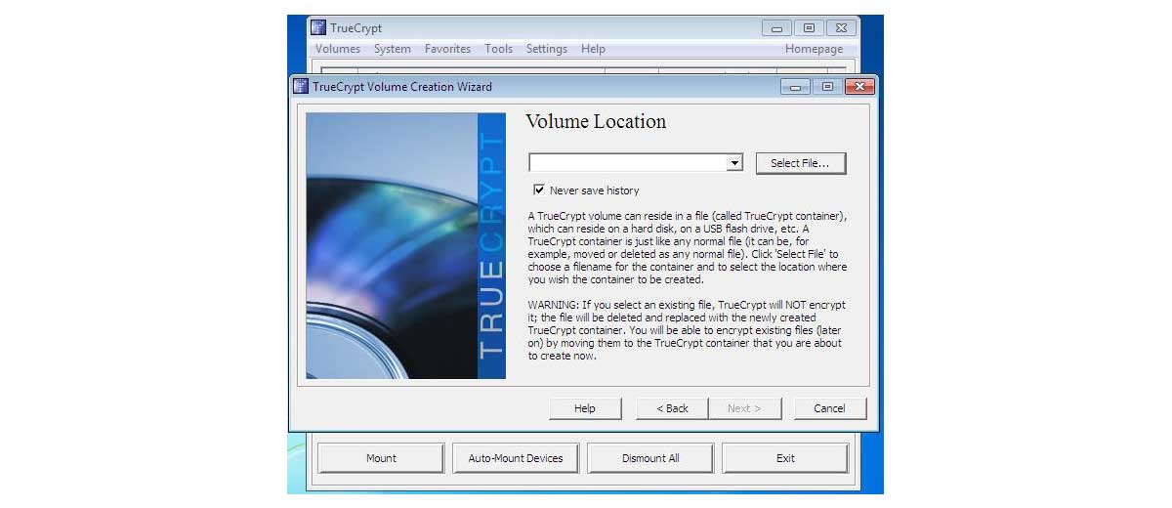This screenshot has width=1172, height=508.
Task: Click the Auto-Mount Devices button
Action: point(516,458)
